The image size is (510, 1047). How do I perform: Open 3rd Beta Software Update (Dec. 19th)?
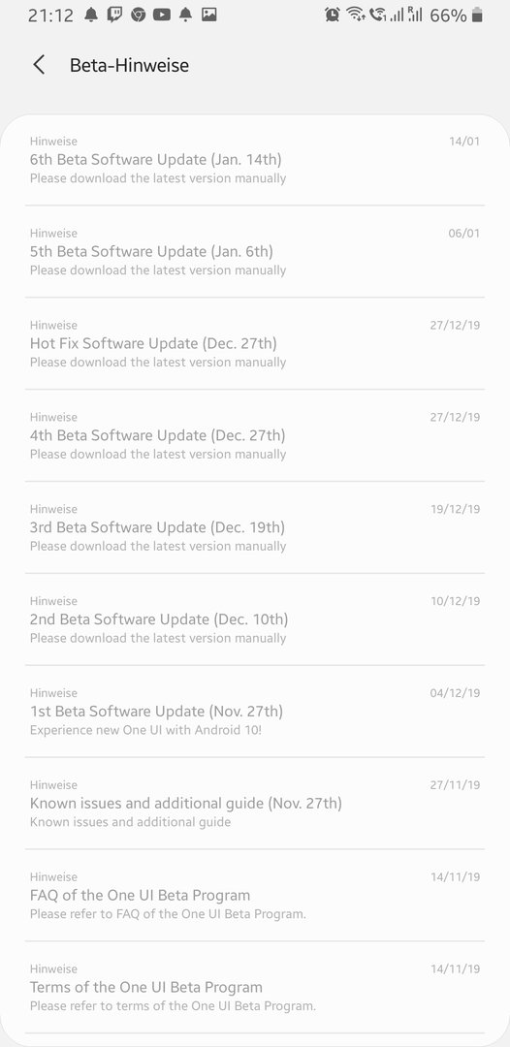[x=255, y=527]
